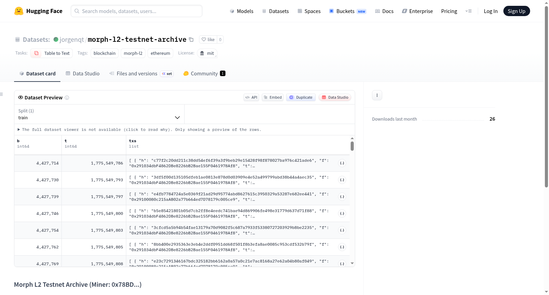Screen dimensions: 549x295
Task: Like the dataset with the heart button
Action: point(208,39)
